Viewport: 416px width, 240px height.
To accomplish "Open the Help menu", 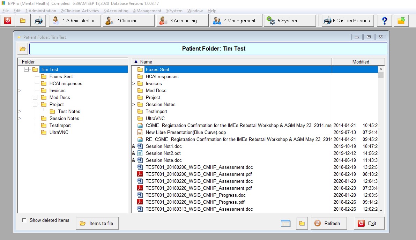I will (212, 11).
